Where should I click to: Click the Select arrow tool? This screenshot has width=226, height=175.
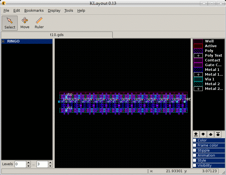coord(10,23)
